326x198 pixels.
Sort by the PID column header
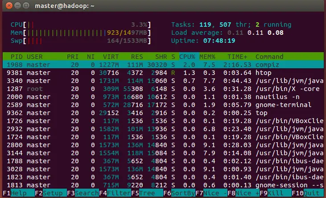pyautogui.click(x=17, y=57)
